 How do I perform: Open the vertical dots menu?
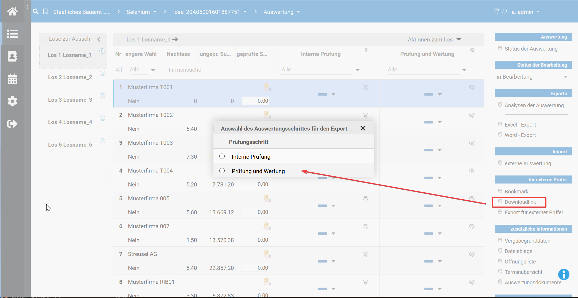(27, 7)
